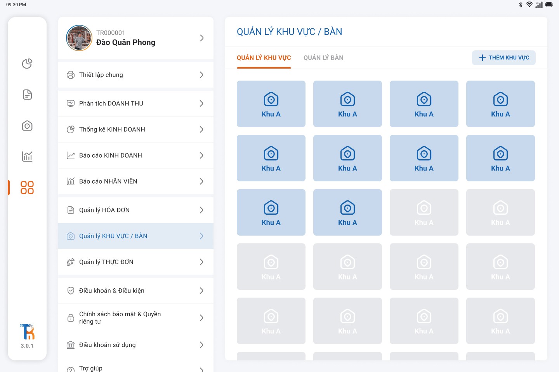Open Quản lý HÓA ĐƠN menu item

point(136,210)
